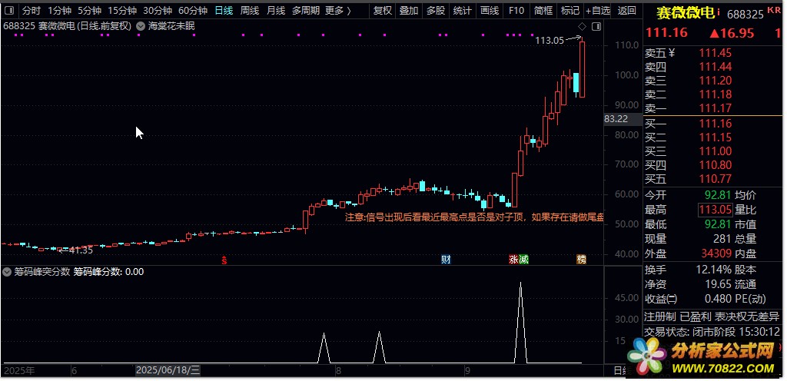The height and width of the screenshot is (381, 787).
Task: Click the 注册制 tag
Action: (659, 316)
